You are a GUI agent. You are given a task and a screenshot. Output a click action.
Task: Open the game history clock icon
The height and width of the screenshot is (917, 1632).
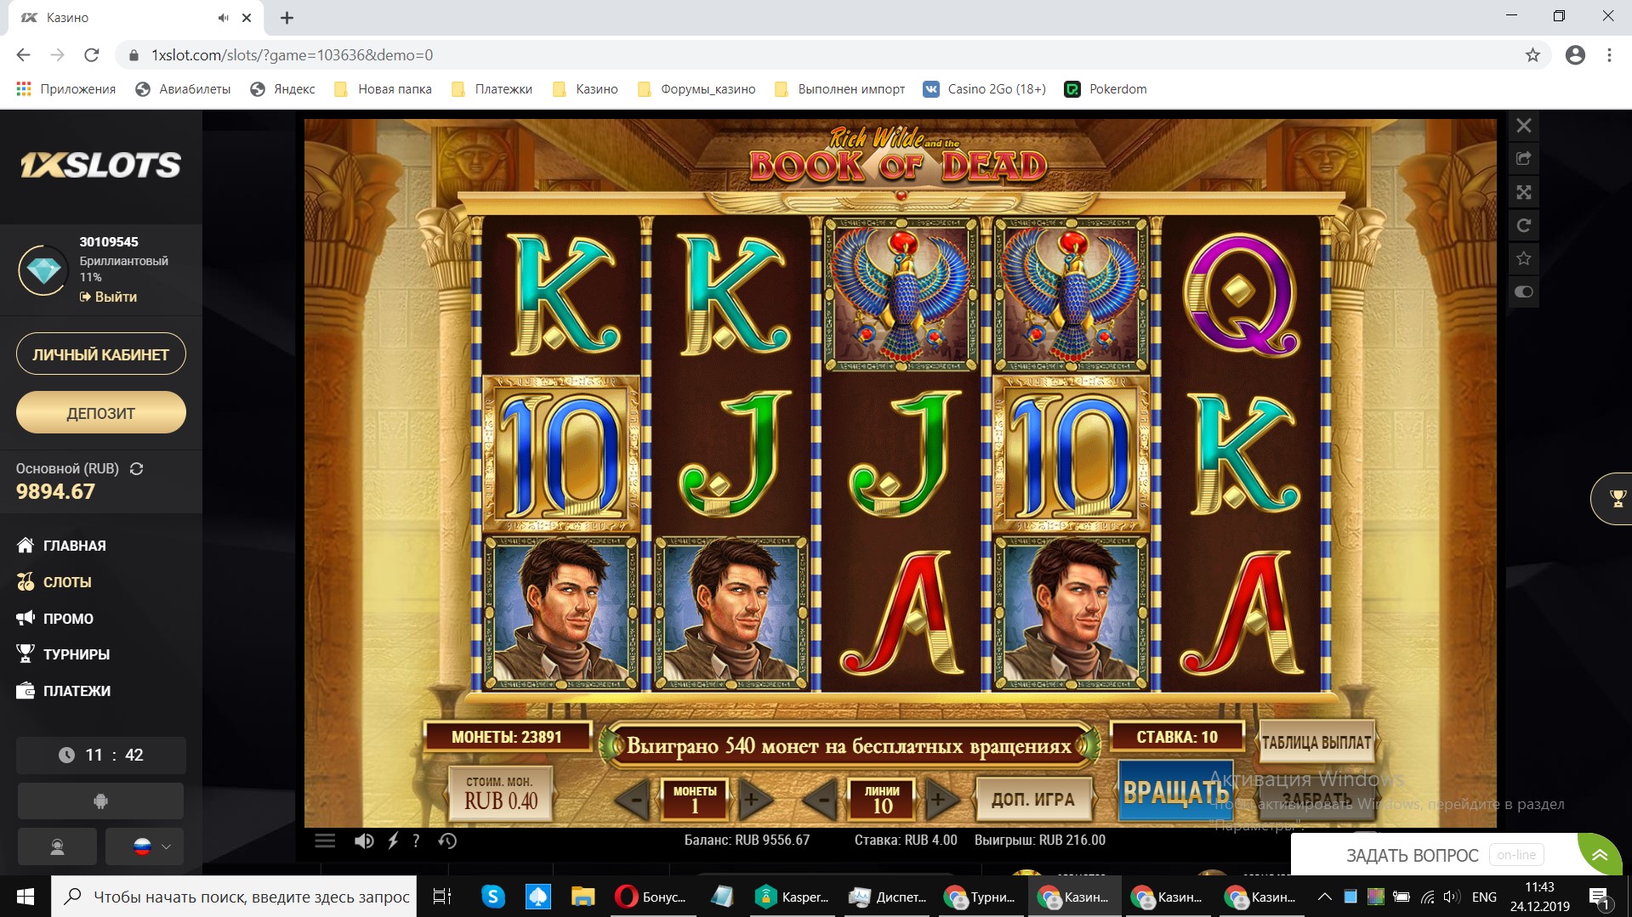(x=447, y=841)
